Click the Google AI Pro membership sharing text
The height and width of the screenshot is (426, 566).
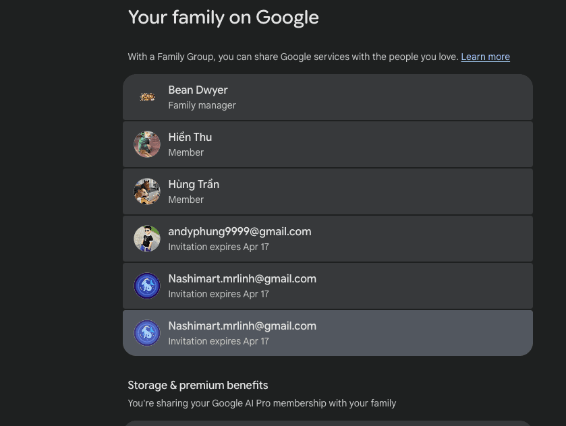point(262,403)
